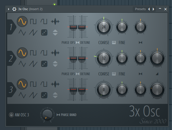Go to next preset arrow
The height and width of the screenshot is (130, 172).
pyautogui.click(x=153, y=9)
